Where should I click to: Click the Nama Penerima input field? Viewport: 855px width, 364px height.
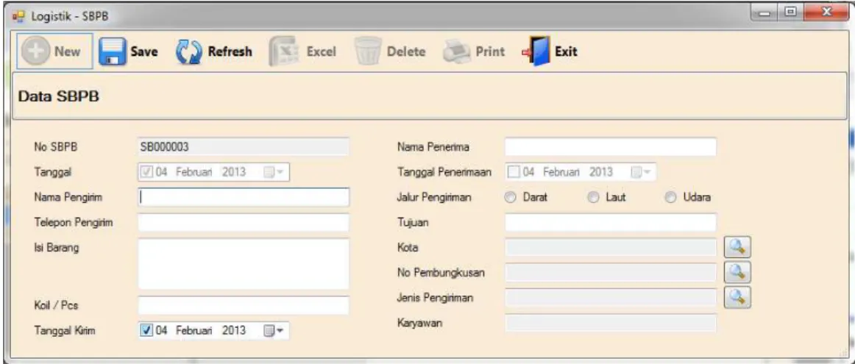point(610,147)
